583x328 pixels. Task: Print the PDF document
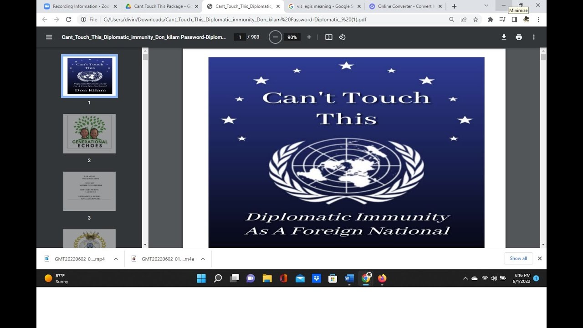click(519, 37)
